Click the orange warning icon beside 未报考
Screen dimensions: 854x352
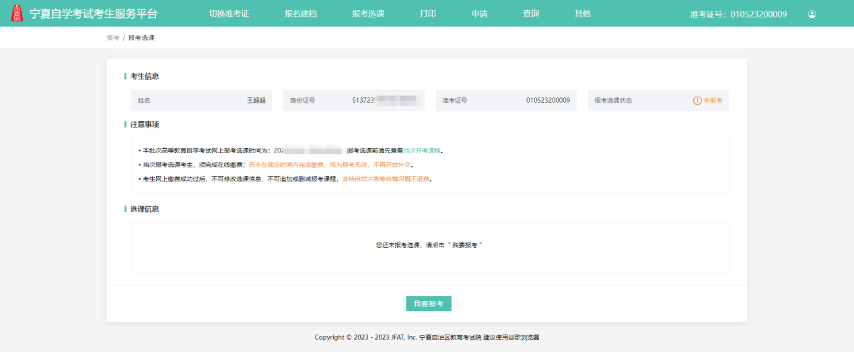[697, 101]
